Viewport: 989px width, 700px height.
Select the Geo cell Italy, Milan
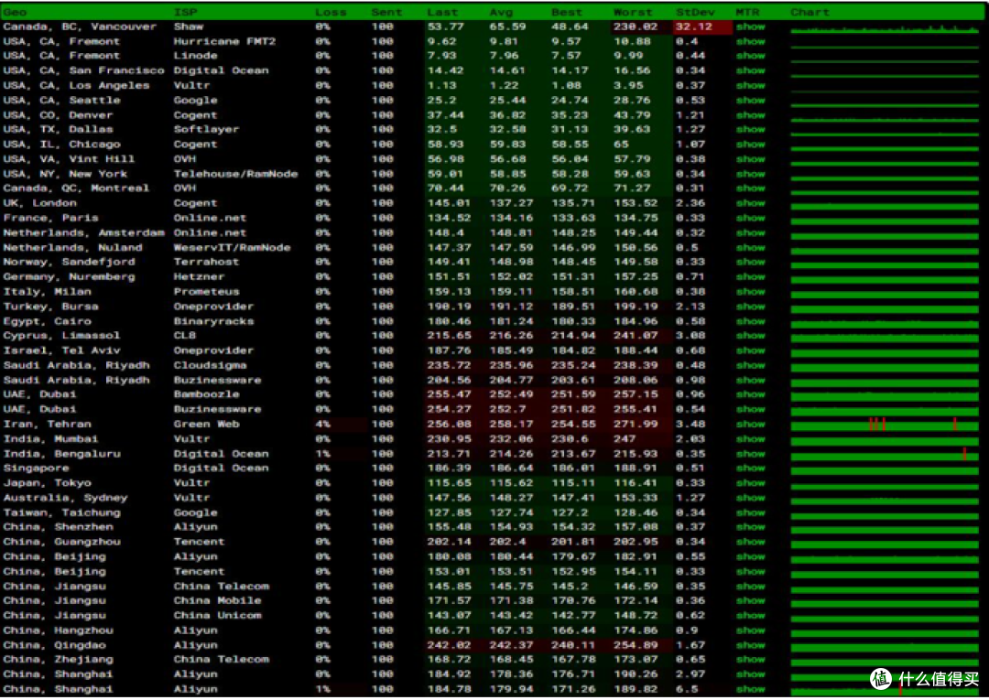pyautogui.click(x=48, y=292)
